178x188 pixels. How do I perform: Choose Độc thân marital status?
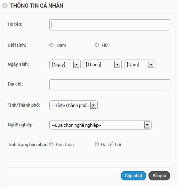[x=51, y=144]
